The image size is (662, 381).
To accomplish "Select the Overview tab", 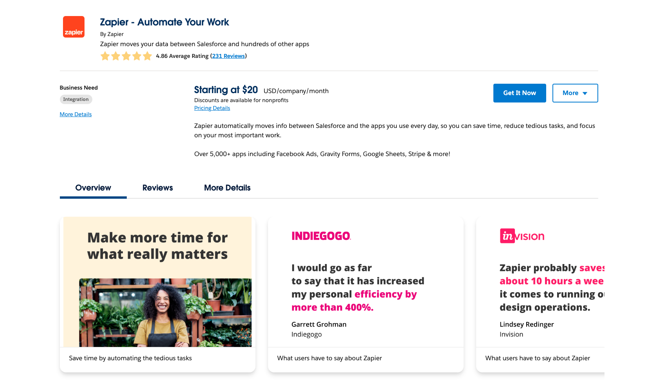I will pyautogui.click(x=93, y=188).
